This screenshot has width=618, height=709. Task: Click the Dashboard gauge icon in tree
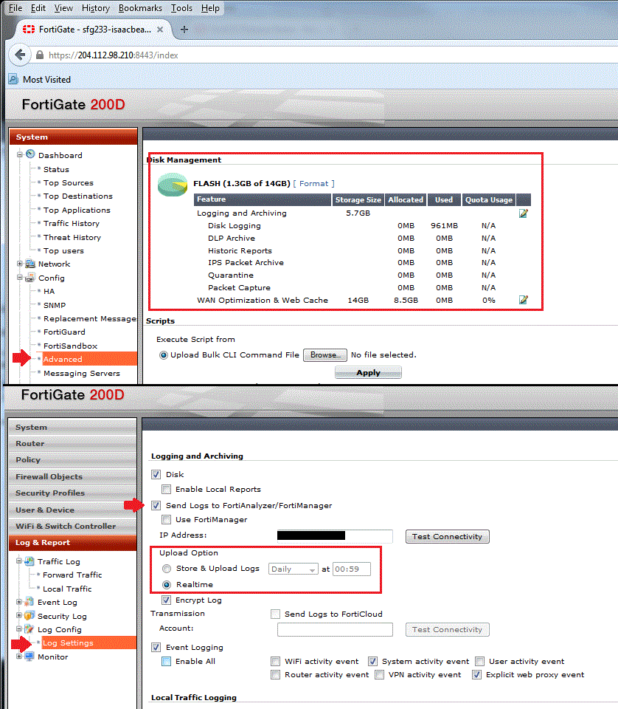click(x=30, y=154)
